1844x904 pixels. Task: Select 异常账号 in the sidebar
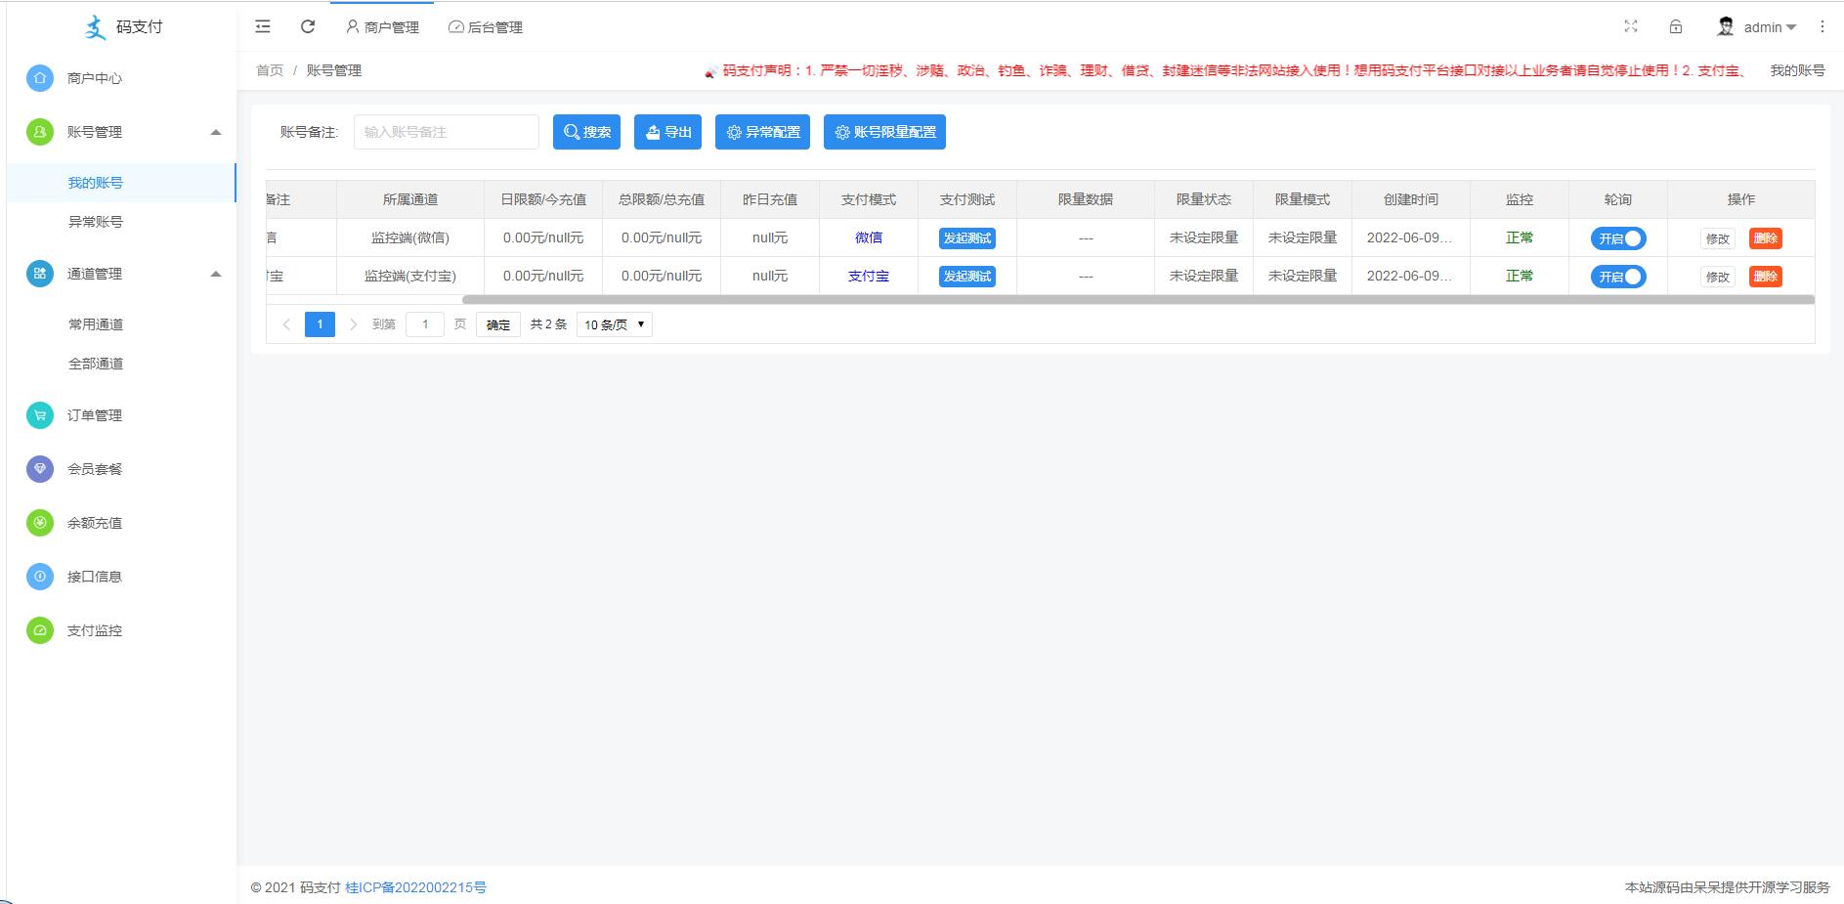(96, 222)
